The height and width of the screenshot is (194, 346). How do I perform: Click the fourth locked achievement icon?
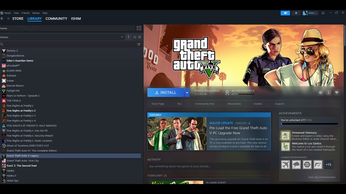(318, 164)
